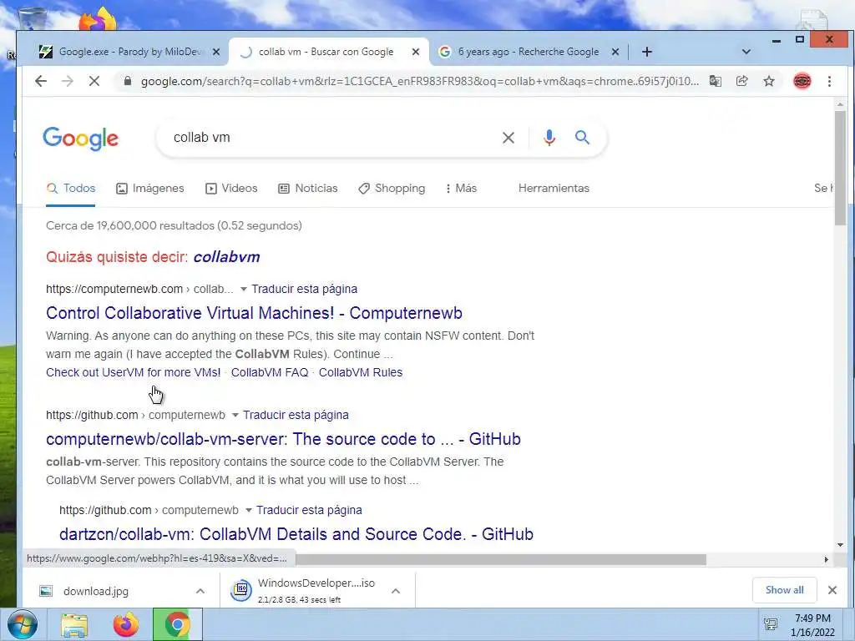Open first github.com result dropdown arrow
The width and height of the screenshot is (855, 641).
pos(235,415)
